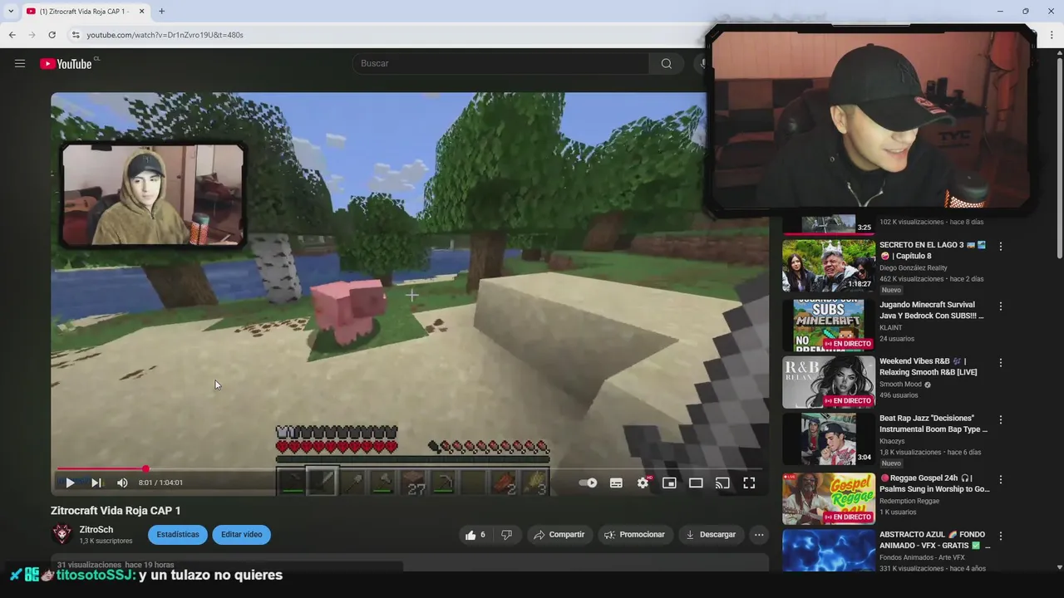Toggle subtitles on the player
This screenshot has width=1064, height=598.
[x=616, y=483]
